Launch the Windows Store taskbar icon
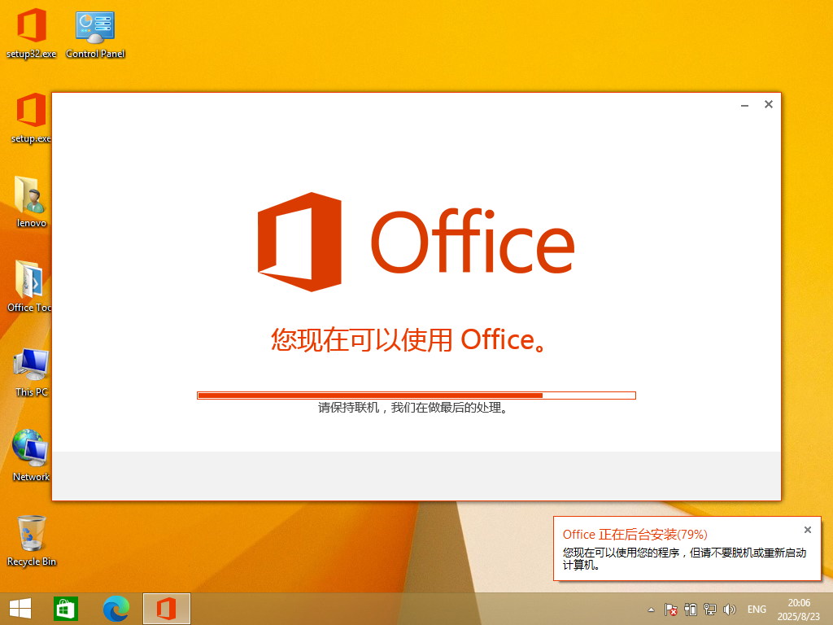Viewport: 833px width, 625px height. click(x=66, y=608)
